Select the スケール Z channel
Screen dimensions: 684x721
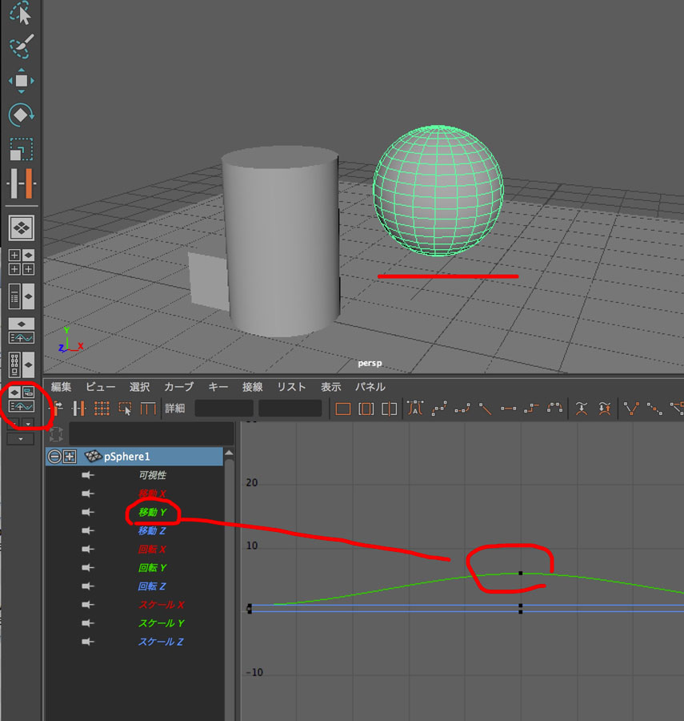click(x=161, y=642)
